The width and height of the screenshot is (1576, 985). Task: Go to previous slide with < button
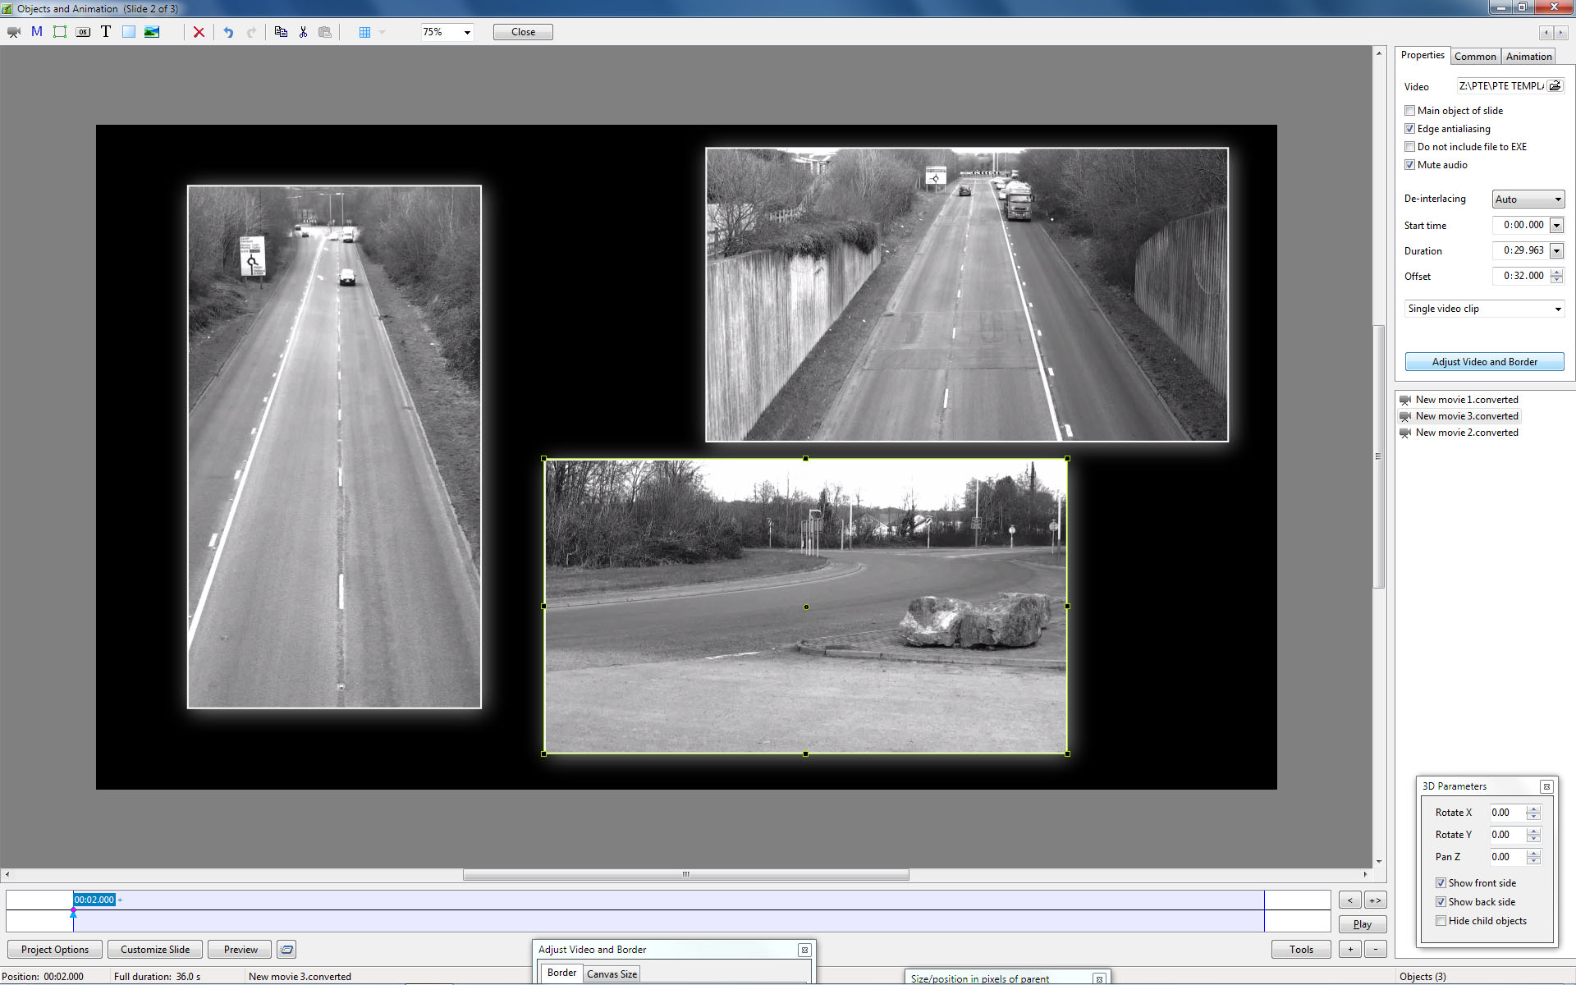pyautogui.click(x=1350, y=900)
